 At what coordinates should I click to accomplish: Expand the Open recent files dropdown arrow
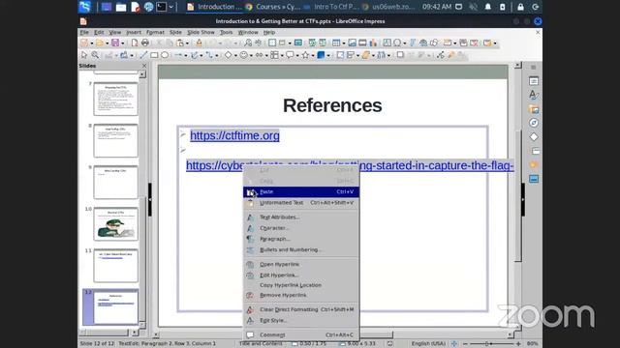(x=107, y=43)
